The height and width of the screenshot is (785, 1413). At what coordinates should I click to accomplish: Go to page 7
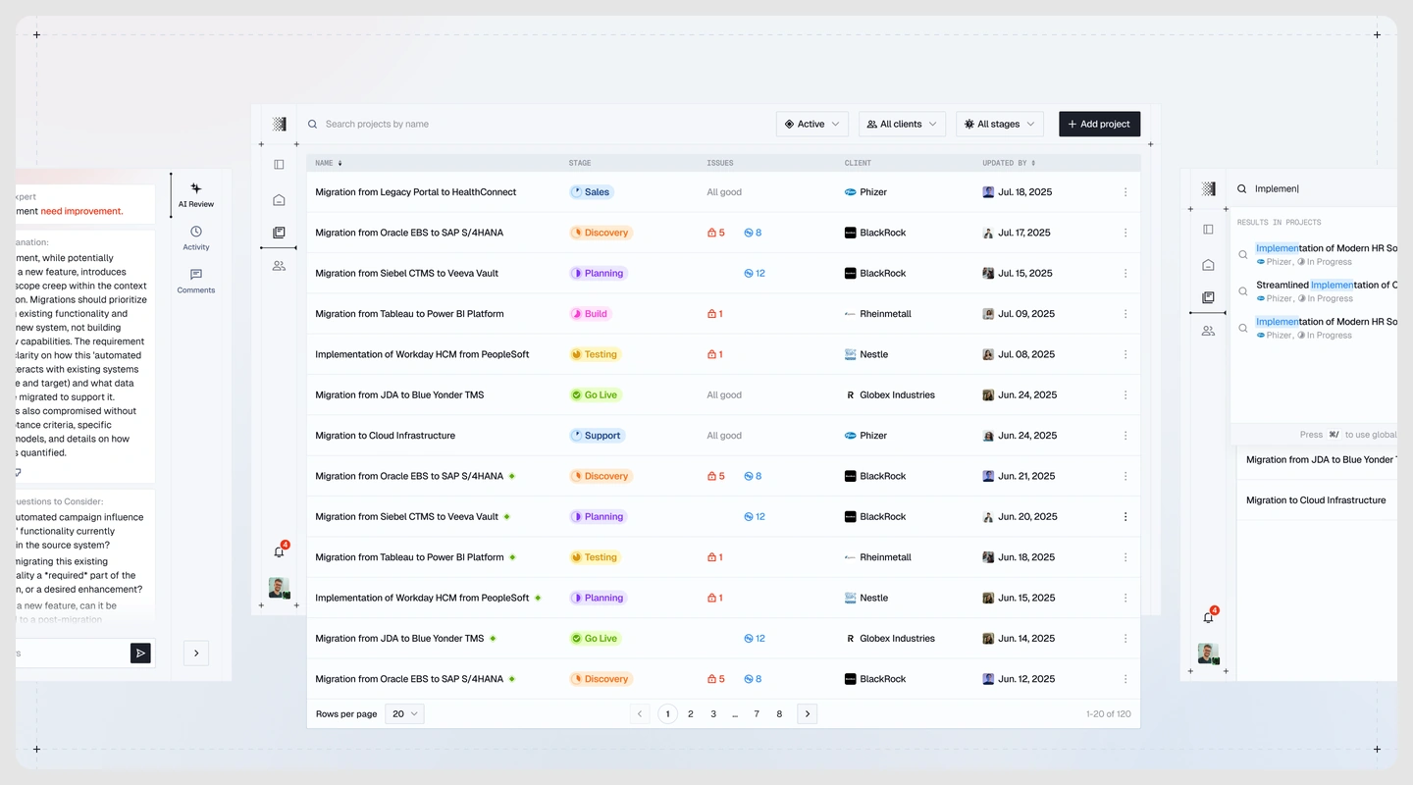tap(757, 714)
